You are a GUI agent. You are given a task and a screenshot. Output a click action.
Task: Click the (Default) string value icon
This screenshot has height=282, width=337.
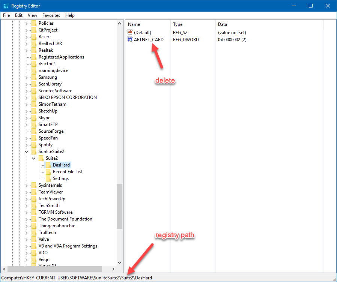point(130,32)
